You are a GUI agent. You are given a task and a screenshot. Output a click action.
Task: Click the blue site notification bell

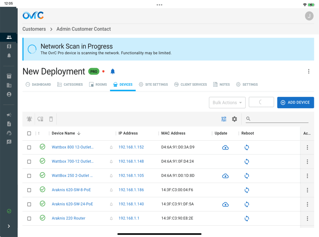pos(113,71)
